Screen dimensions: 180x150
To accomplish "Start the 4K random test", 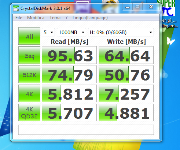I will tap(29, 93).
